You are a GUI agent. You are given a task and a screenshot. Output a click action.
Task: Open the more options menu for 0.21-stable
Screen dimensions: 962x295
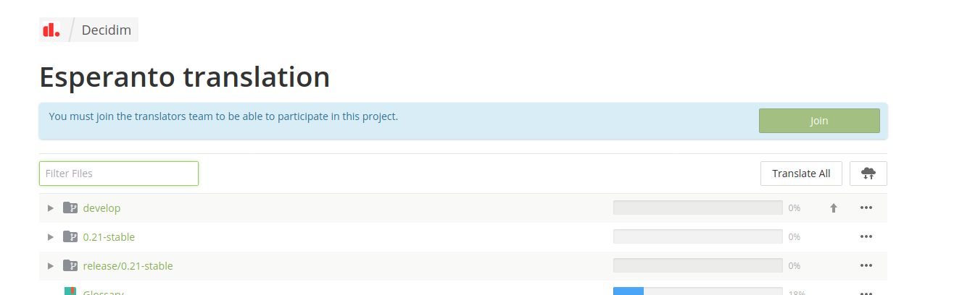pyautogui.click(x=866, y=236)
